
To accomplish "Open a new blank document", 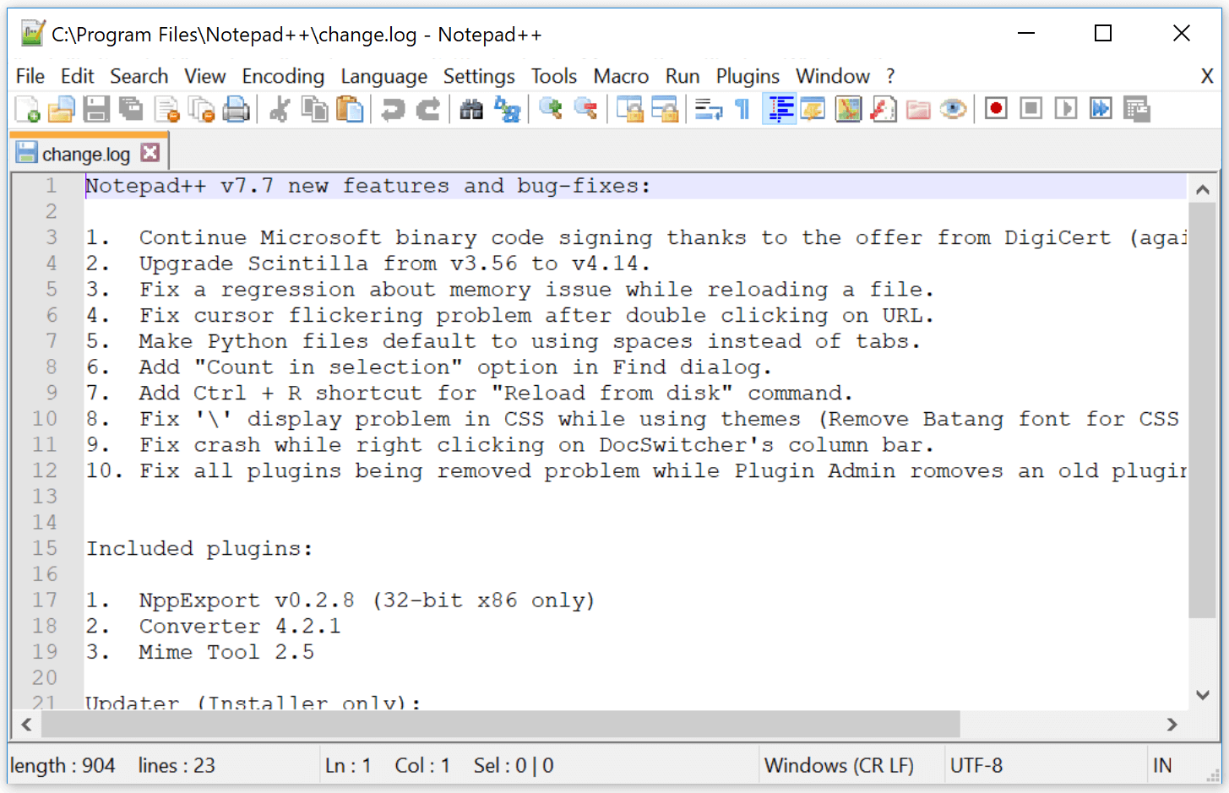I will tap(26, 108).
